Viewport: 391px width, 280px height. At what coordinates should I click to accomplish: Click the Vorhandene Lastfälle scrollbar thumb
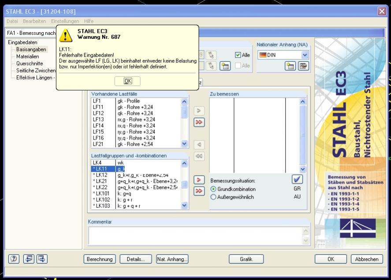pos(184,111)
